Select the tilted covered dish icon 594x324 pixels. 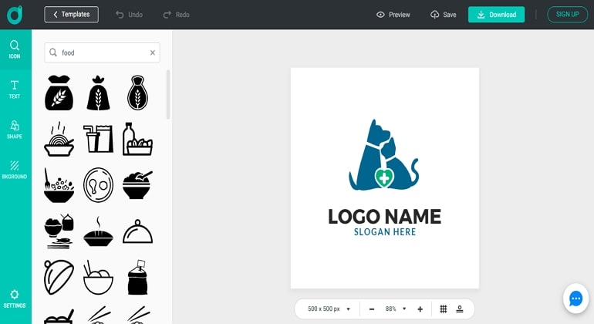pos(59,278)
